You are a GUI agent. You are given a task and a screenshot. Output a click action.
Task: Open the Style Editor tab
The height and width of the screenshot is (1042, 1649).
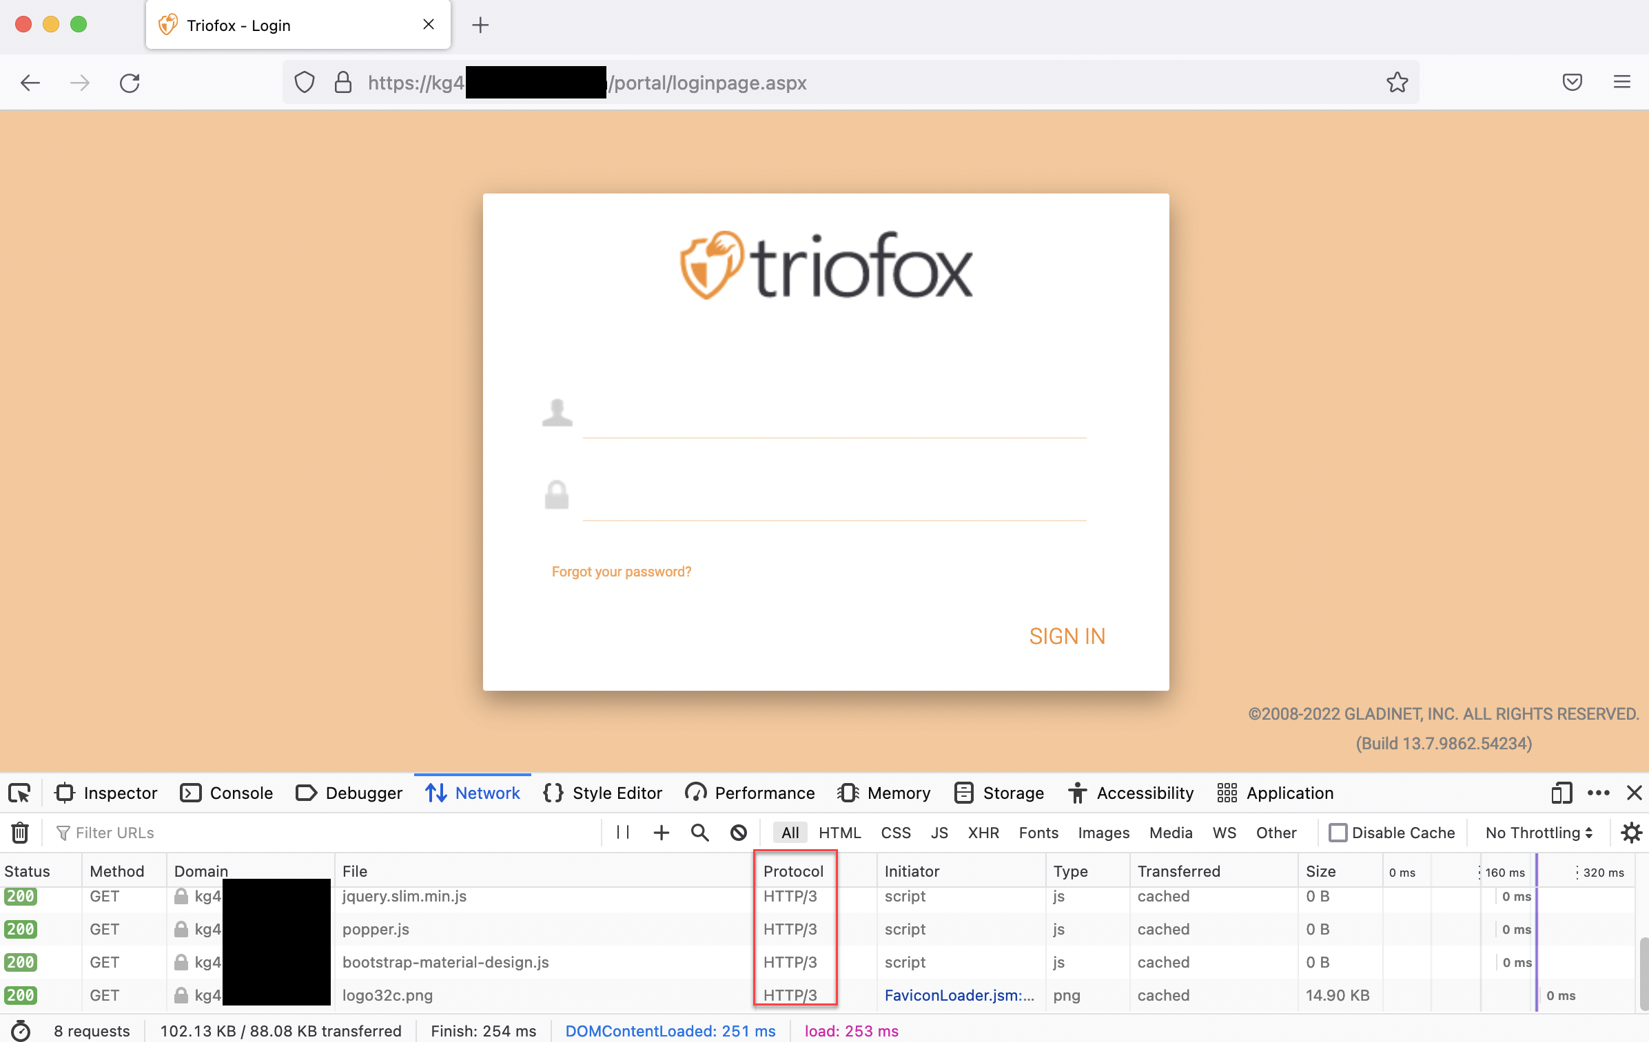(603, 793)
